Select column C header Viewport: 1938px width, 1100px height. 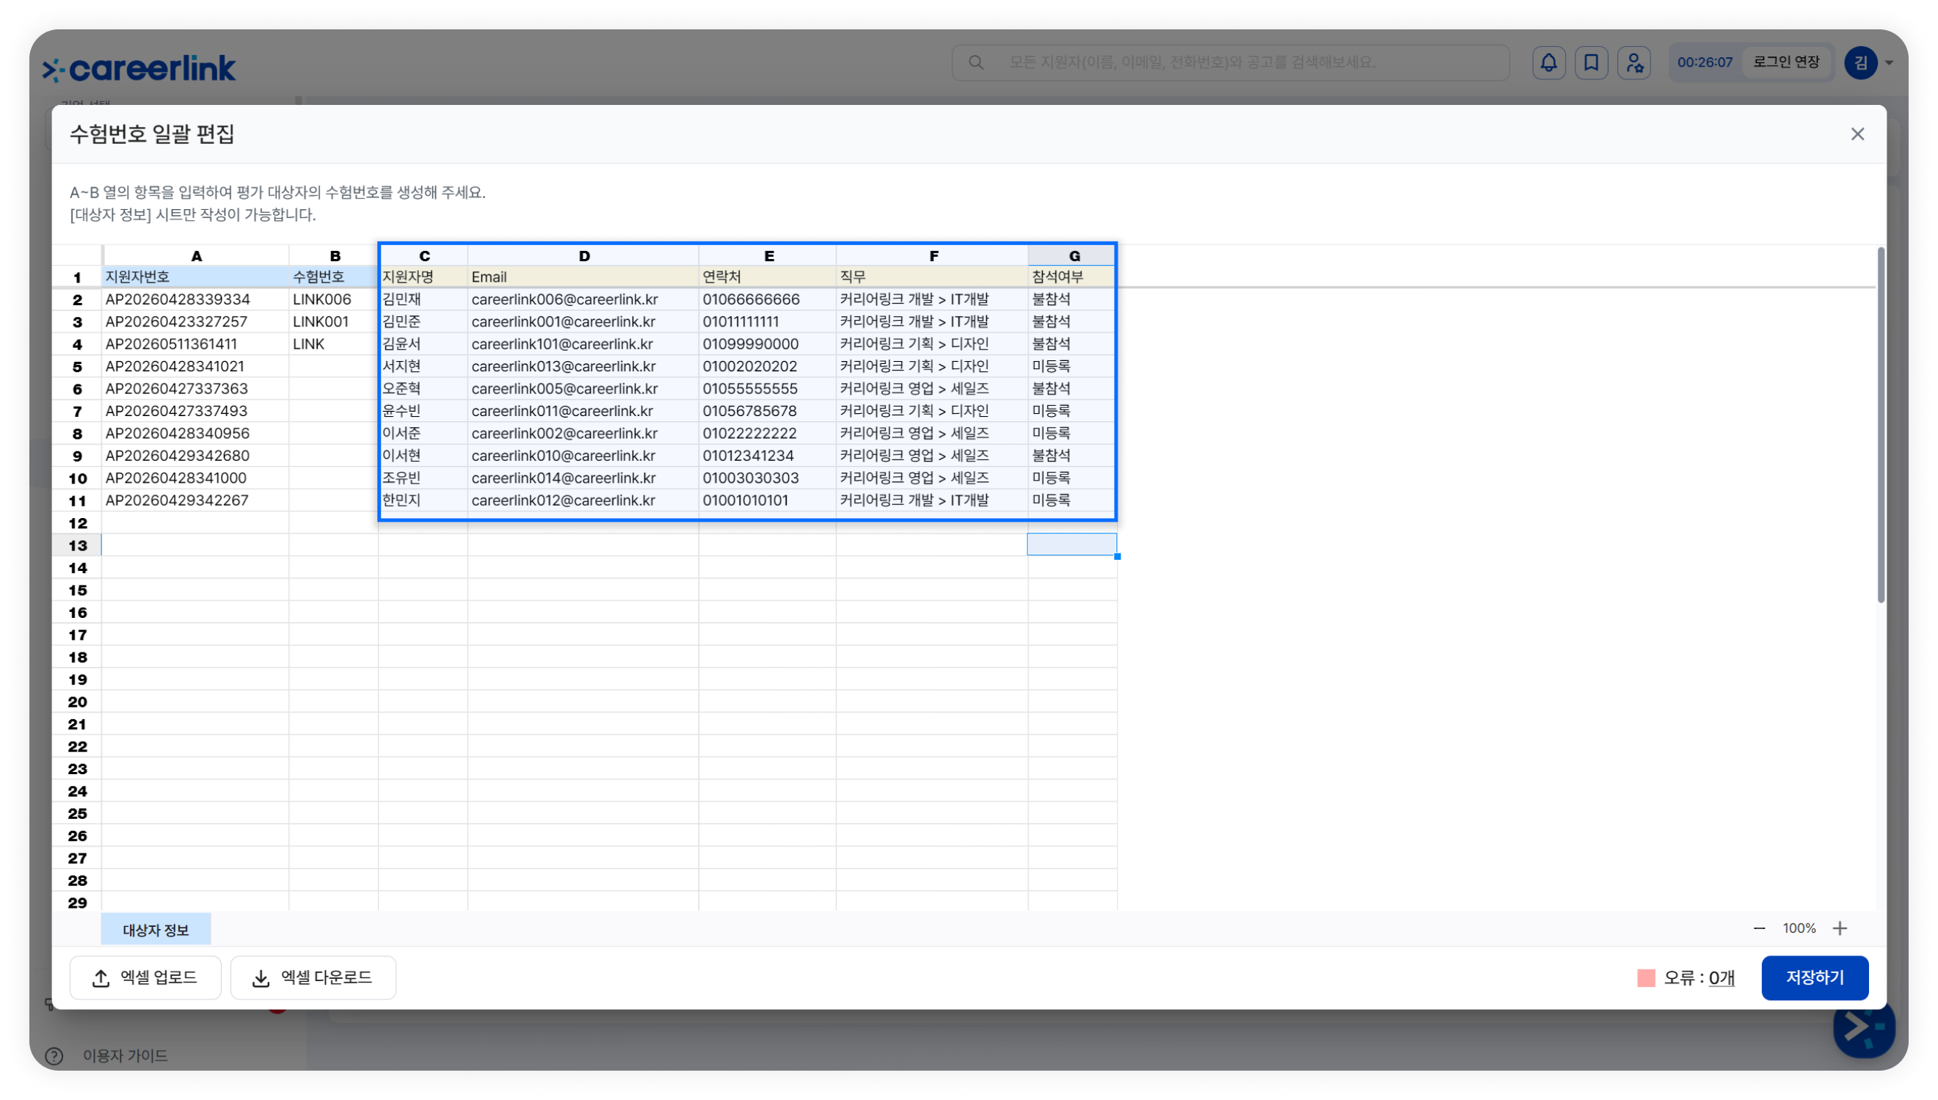423,256
